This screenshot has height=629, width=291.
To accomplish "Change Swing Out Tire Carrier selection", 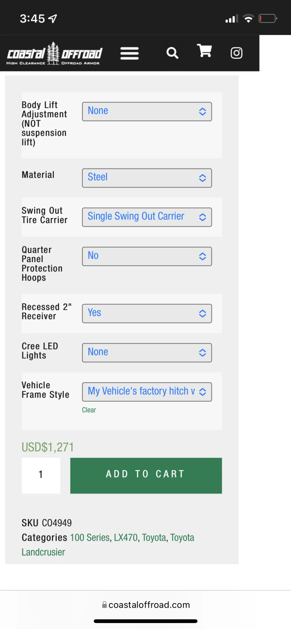I will pos(147,217).
